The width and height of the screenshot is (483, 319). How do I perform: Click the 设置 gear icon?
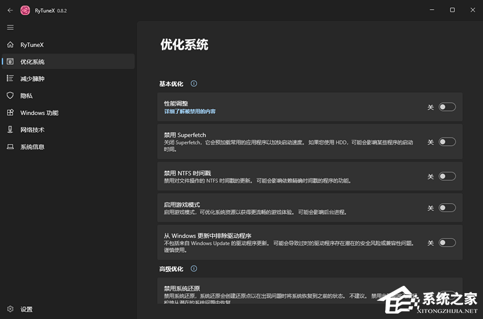(10, 309)
